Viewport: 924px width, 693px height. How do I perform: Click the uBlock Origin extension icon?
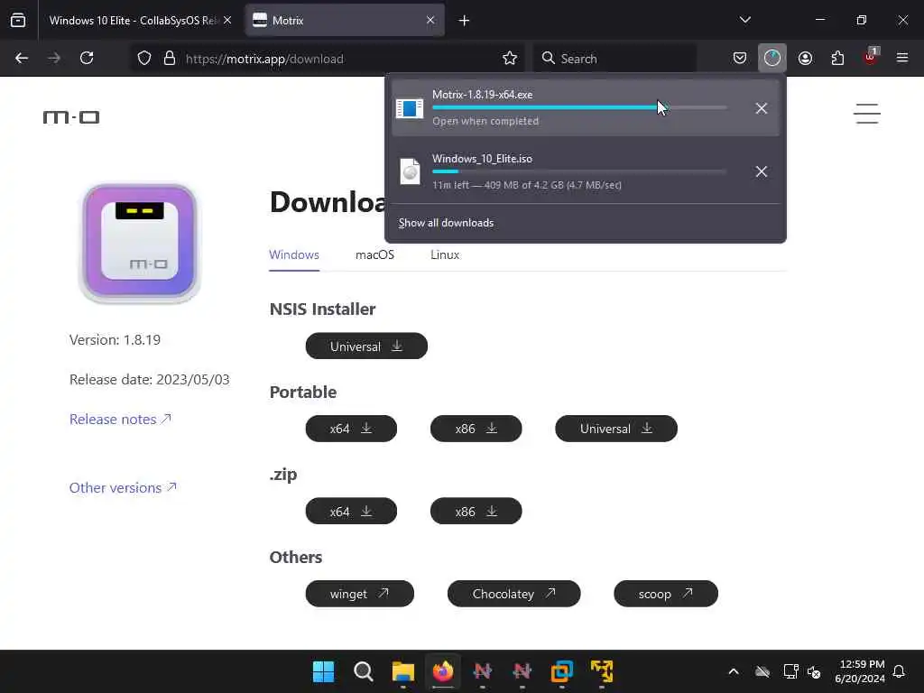tap(871, 57)
